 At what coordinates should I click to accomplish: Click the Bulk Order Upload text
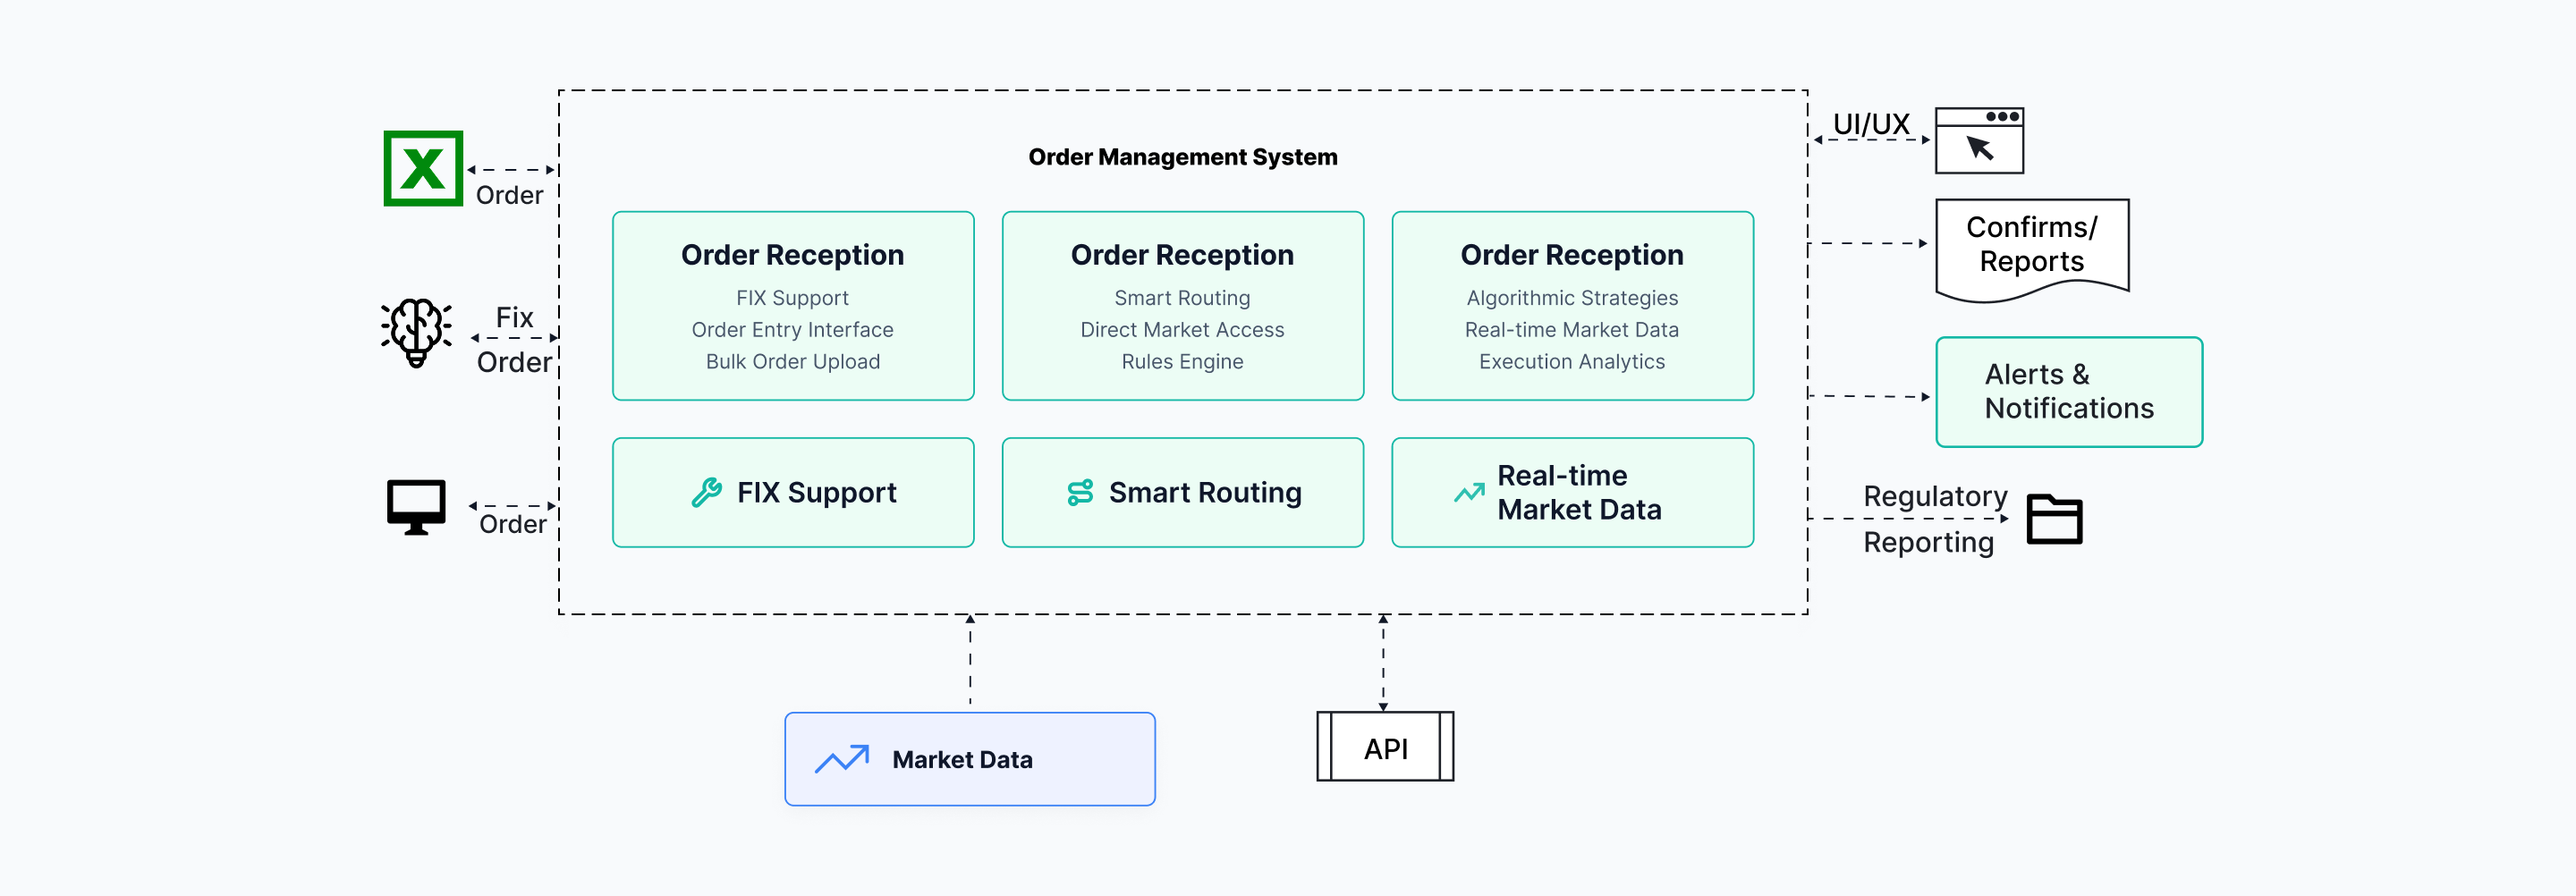click(793, 362)
